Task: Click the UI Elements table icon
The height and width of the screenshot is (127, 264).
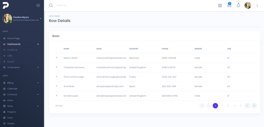Action: (x=4, y=67)
